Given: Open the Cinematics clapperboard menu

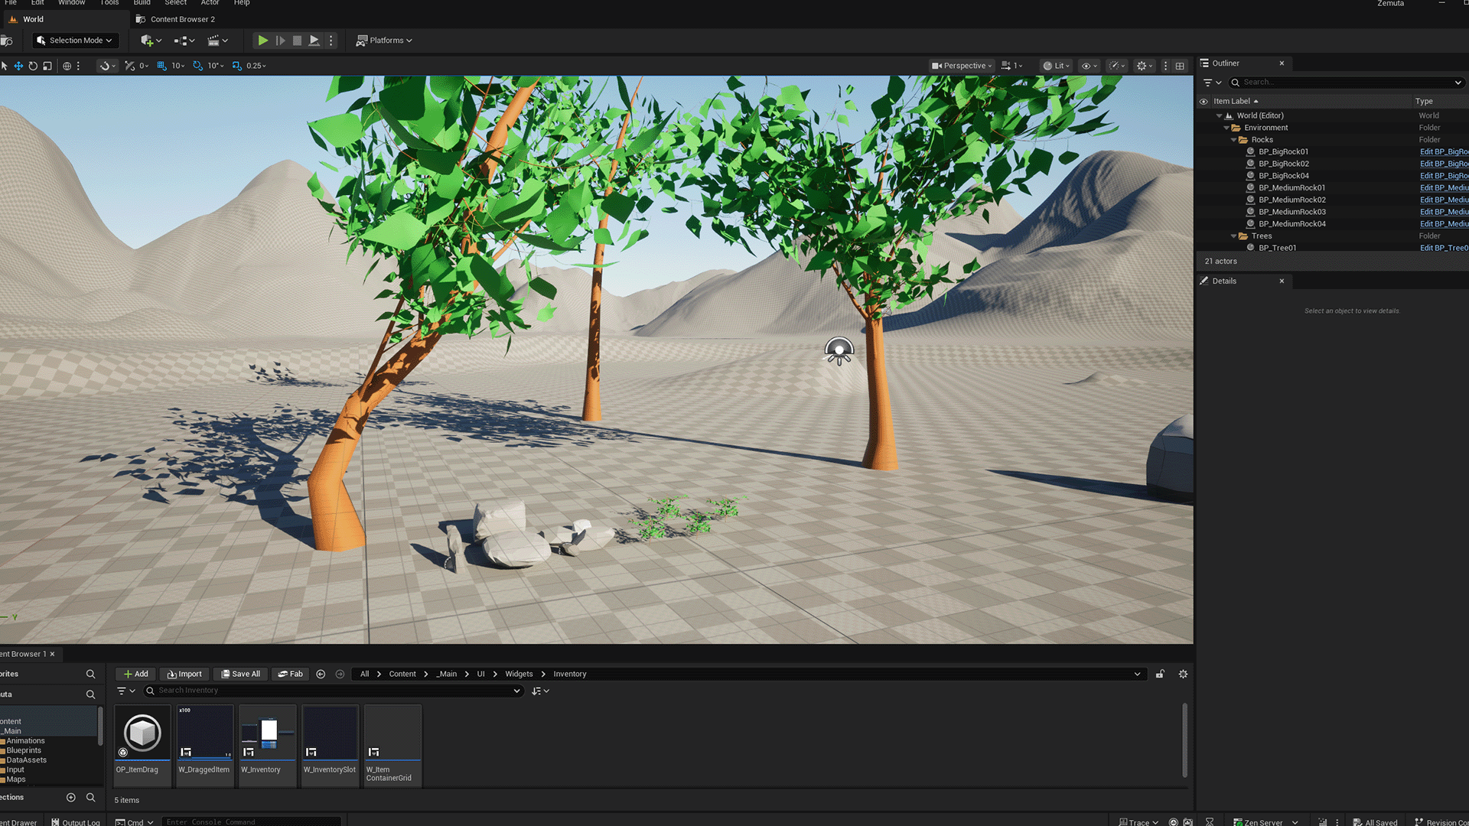Looking at the screenshot, I should 215,40.
